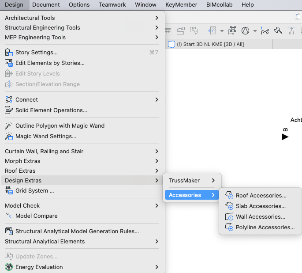This screenshot has width=302, height=273.
Task: Click the hatched wall with blue arrows icon
Action: click(212, 30)
